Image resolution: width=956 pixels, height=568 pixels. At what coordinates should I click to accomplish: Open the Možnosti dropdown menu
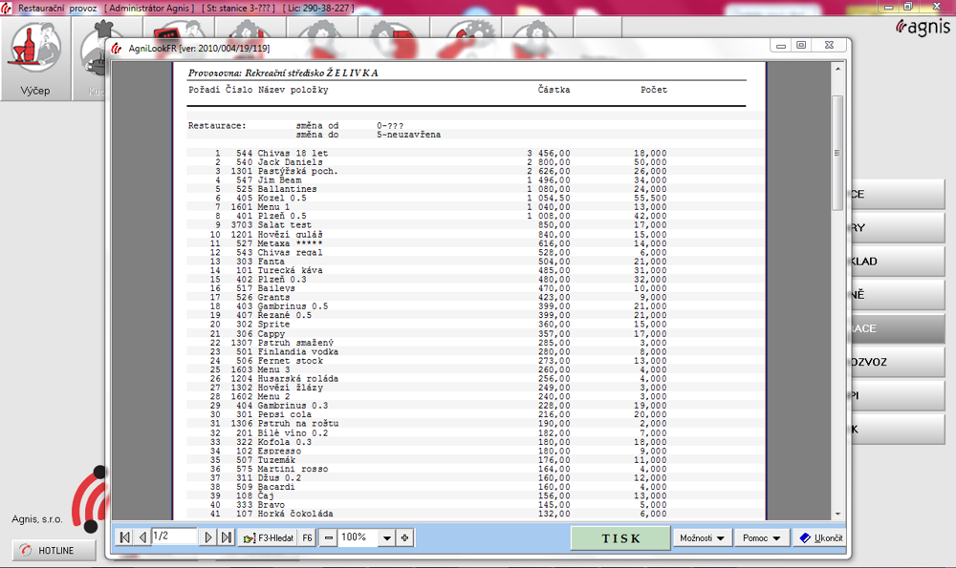[x=703, y=538]
